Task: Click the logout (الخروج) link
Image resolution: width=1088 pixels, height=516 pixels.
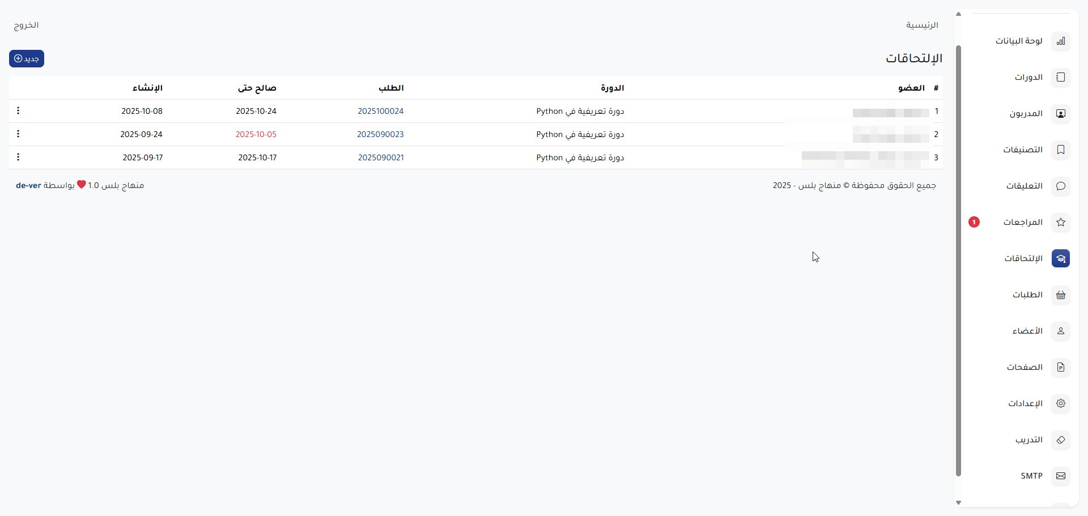Action: coord(26,25)
